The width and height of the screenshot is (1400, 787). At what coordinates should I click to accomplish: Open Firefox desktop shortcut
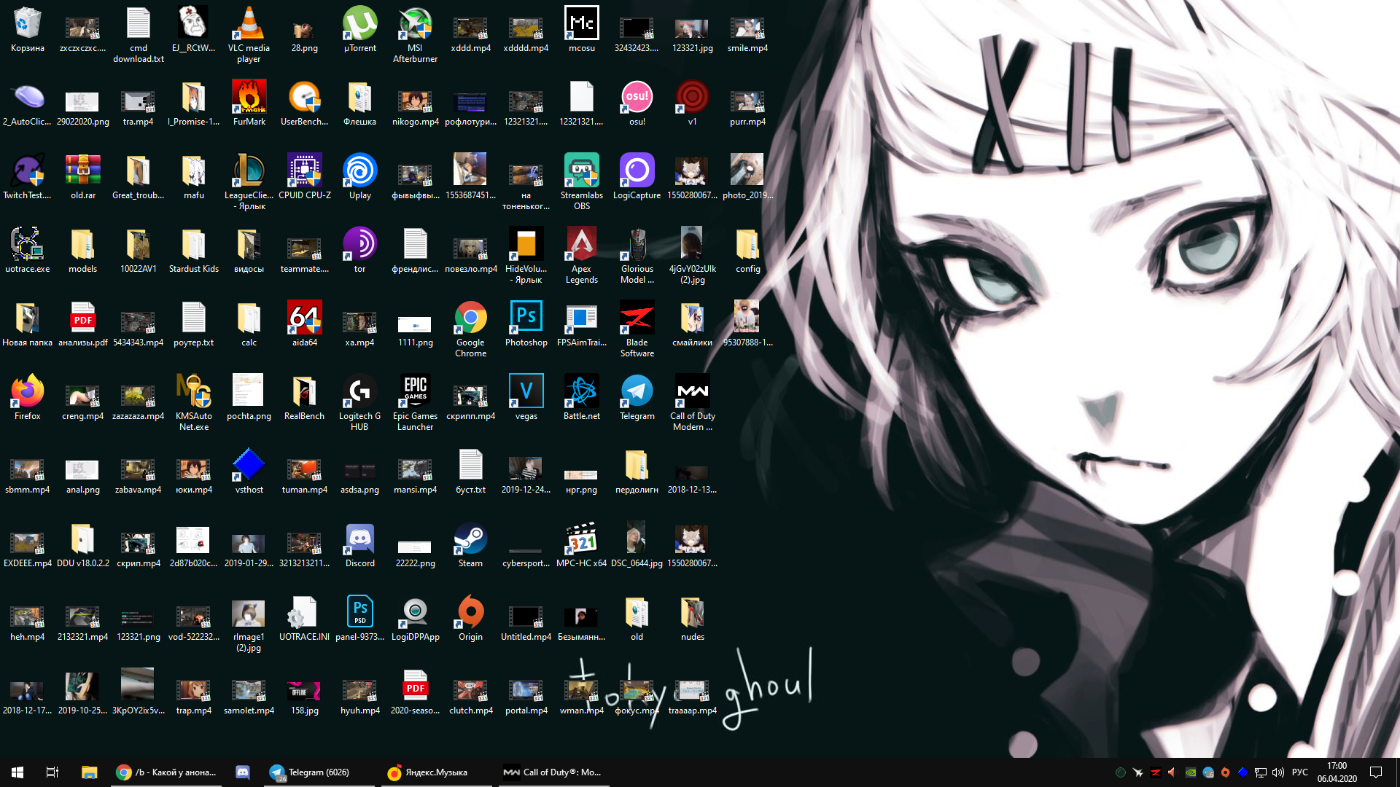click(27, 399)
